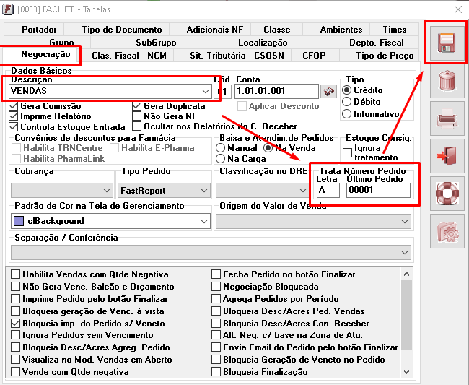The width and height of the screenshot is (469, 385).
Task: Expand the Descrição dropdown showing VENDAS
Action: tap(206, 92)
